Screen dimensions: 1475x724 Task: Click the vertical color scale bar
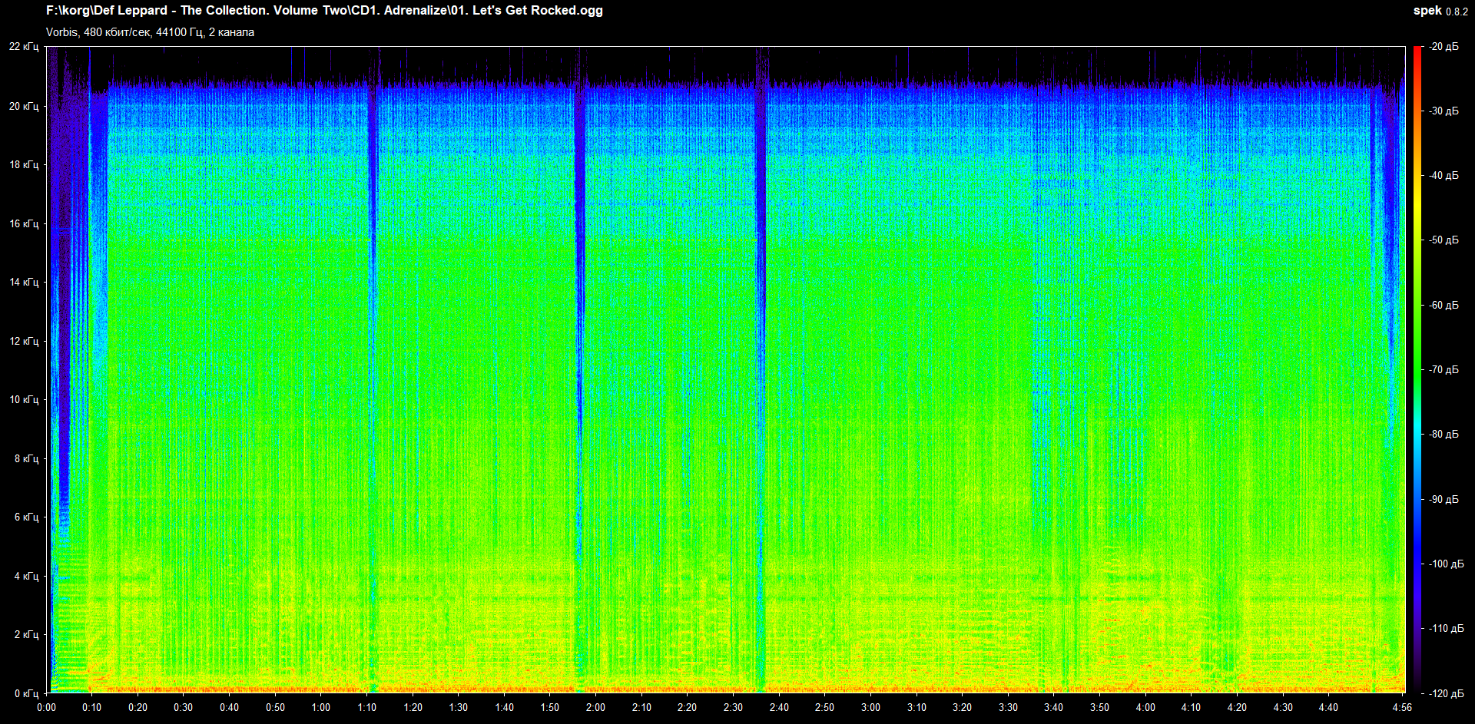coord(1417,369)
